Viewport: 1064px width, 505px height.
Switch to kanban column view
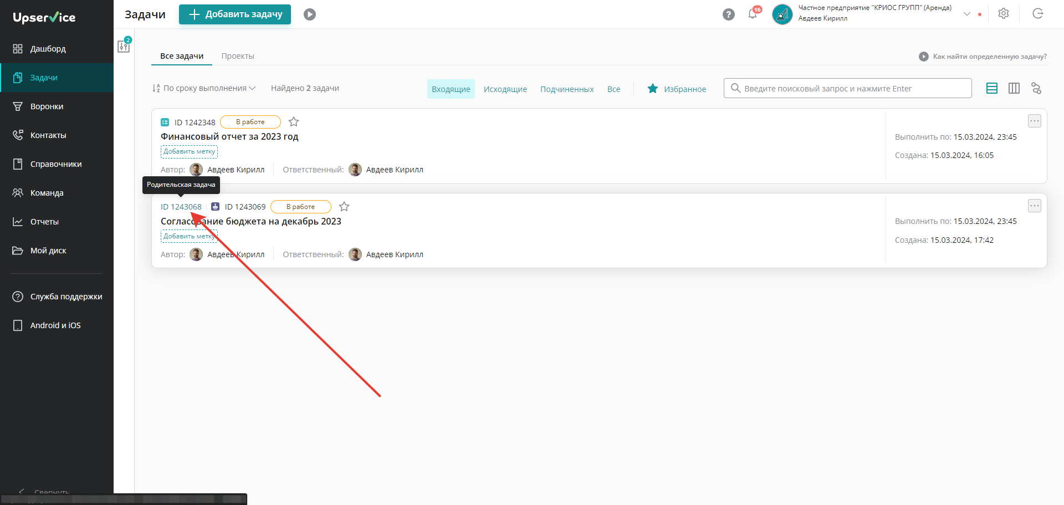point(1014,88)
